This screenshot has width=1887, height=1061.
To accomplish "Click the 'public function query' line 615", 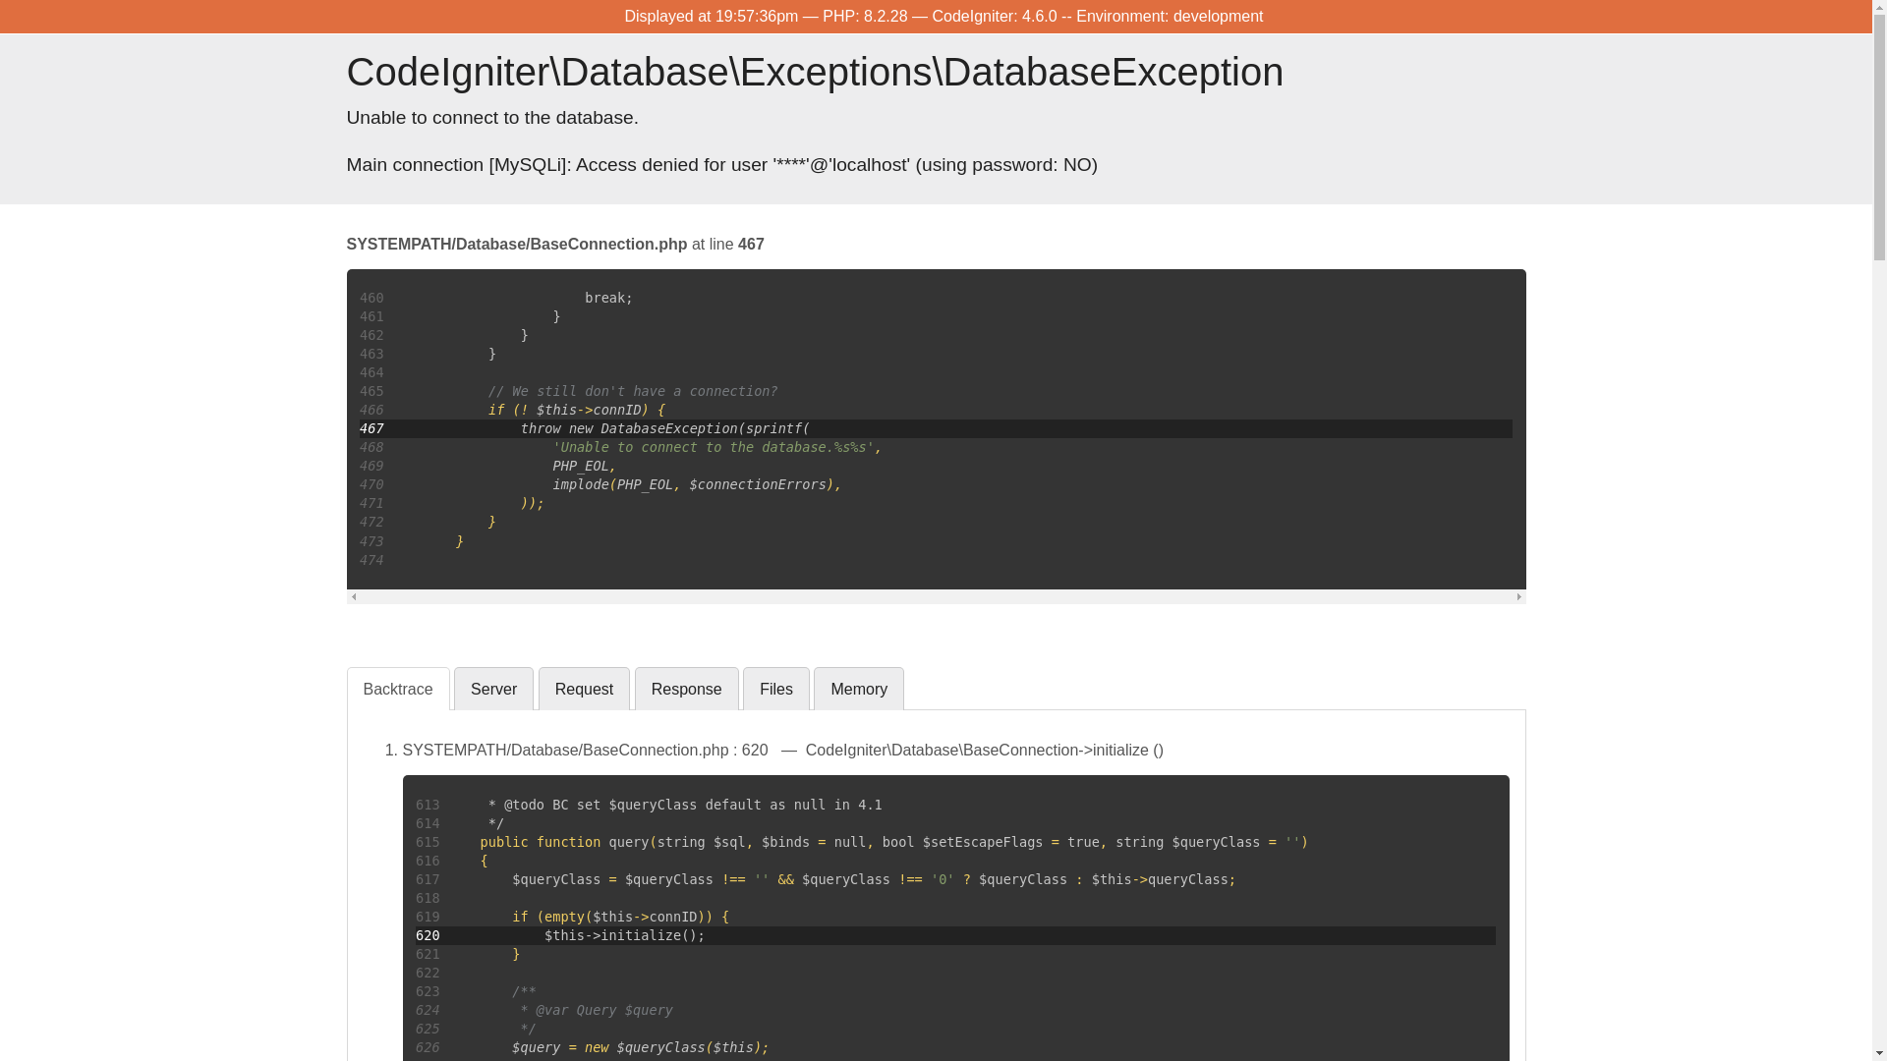I will click(893, 842).
